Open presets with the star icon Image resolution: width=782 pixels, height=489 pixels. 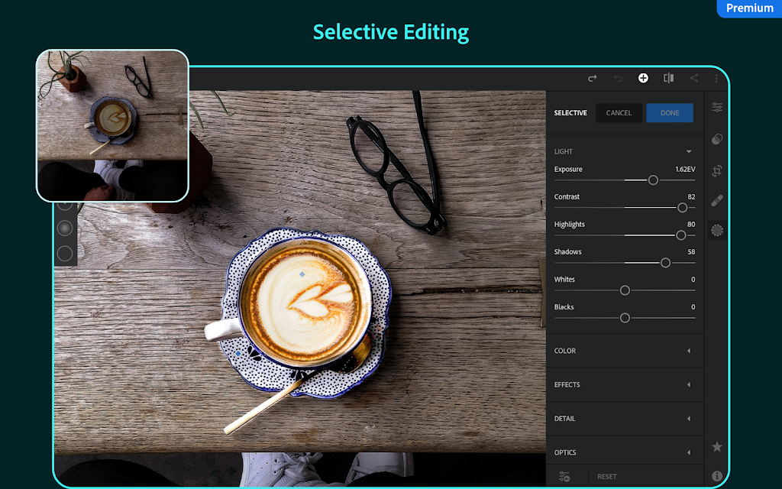pyautogui.click(x=717, y=446)
